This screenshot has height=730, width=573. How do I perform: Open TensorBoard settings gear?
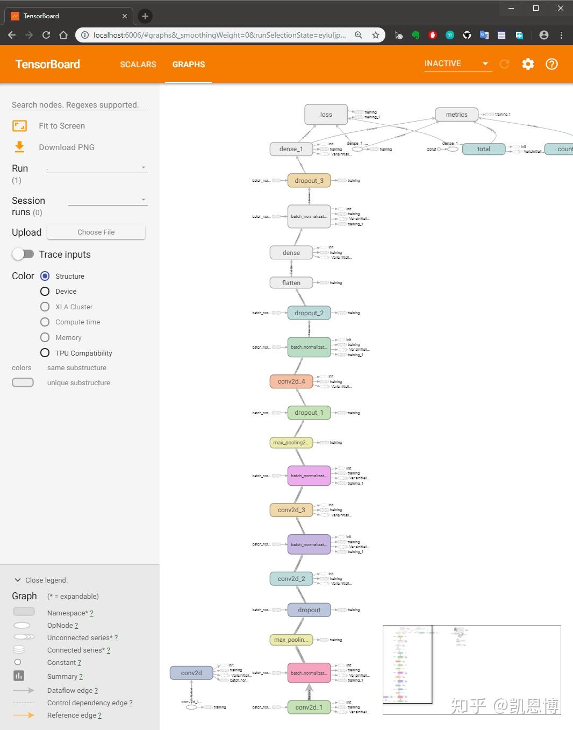528,64
